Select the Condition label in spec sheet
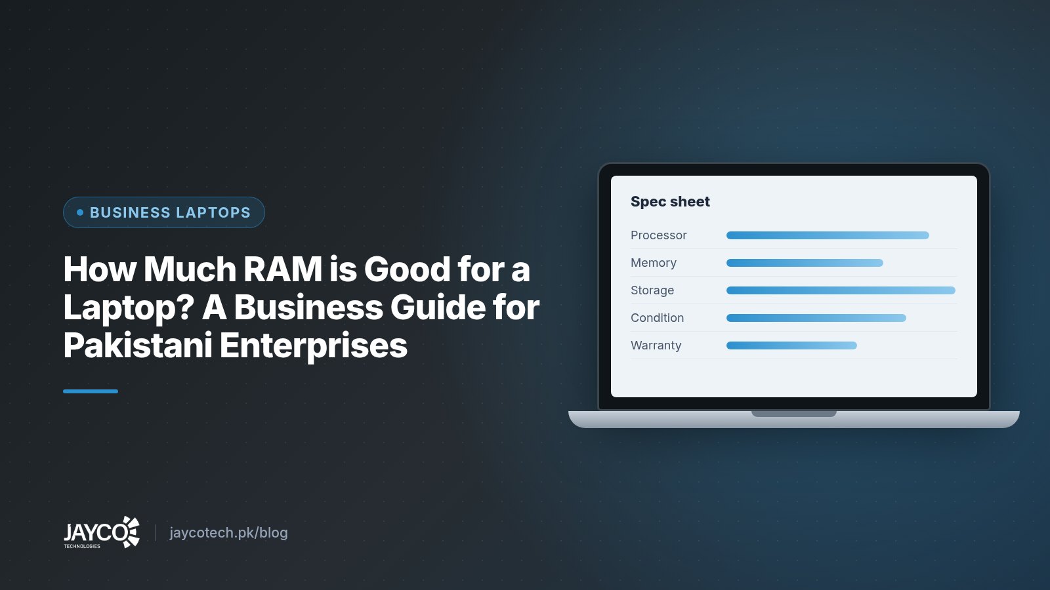The width and height of the screenshot is (1050, 590). [x=657, y=318]
